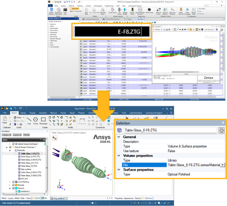Click Make Thermal configuration tool

coord(181,11)
